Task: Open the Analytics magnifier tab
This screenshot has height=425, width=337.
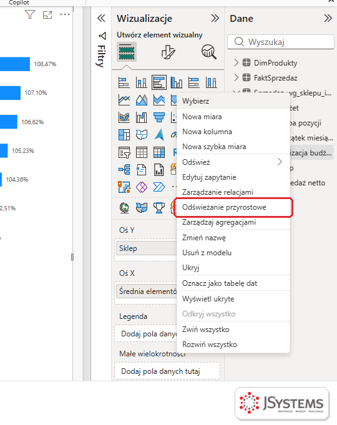Action: (x=209, y=52)
